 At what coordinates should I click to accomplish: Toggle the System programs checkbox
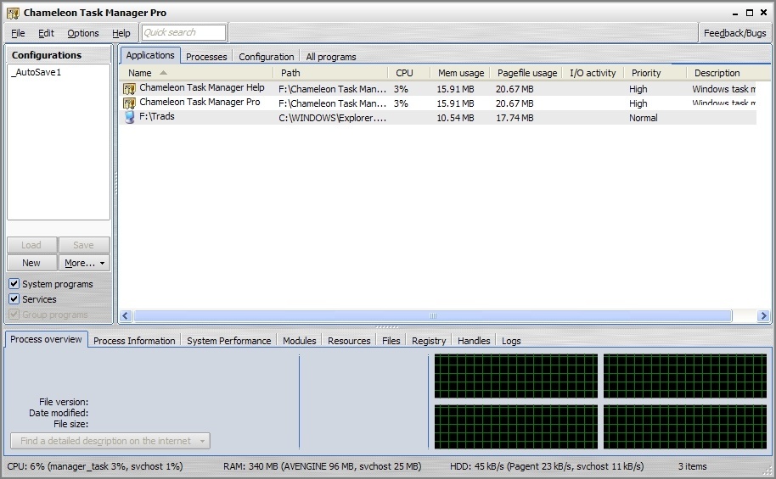click(x=14, y=284)
